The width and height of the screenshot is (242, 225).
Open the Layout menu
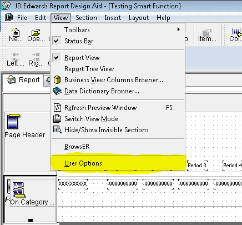pos(139,18)
